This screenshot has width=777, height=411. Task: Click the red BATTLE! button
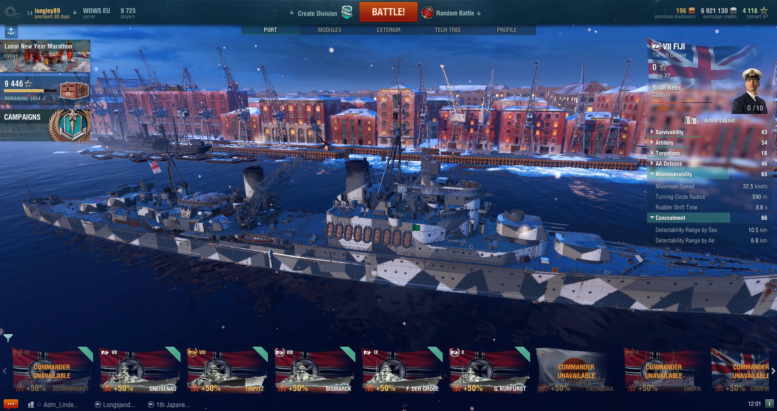click(x=388, y=12)
